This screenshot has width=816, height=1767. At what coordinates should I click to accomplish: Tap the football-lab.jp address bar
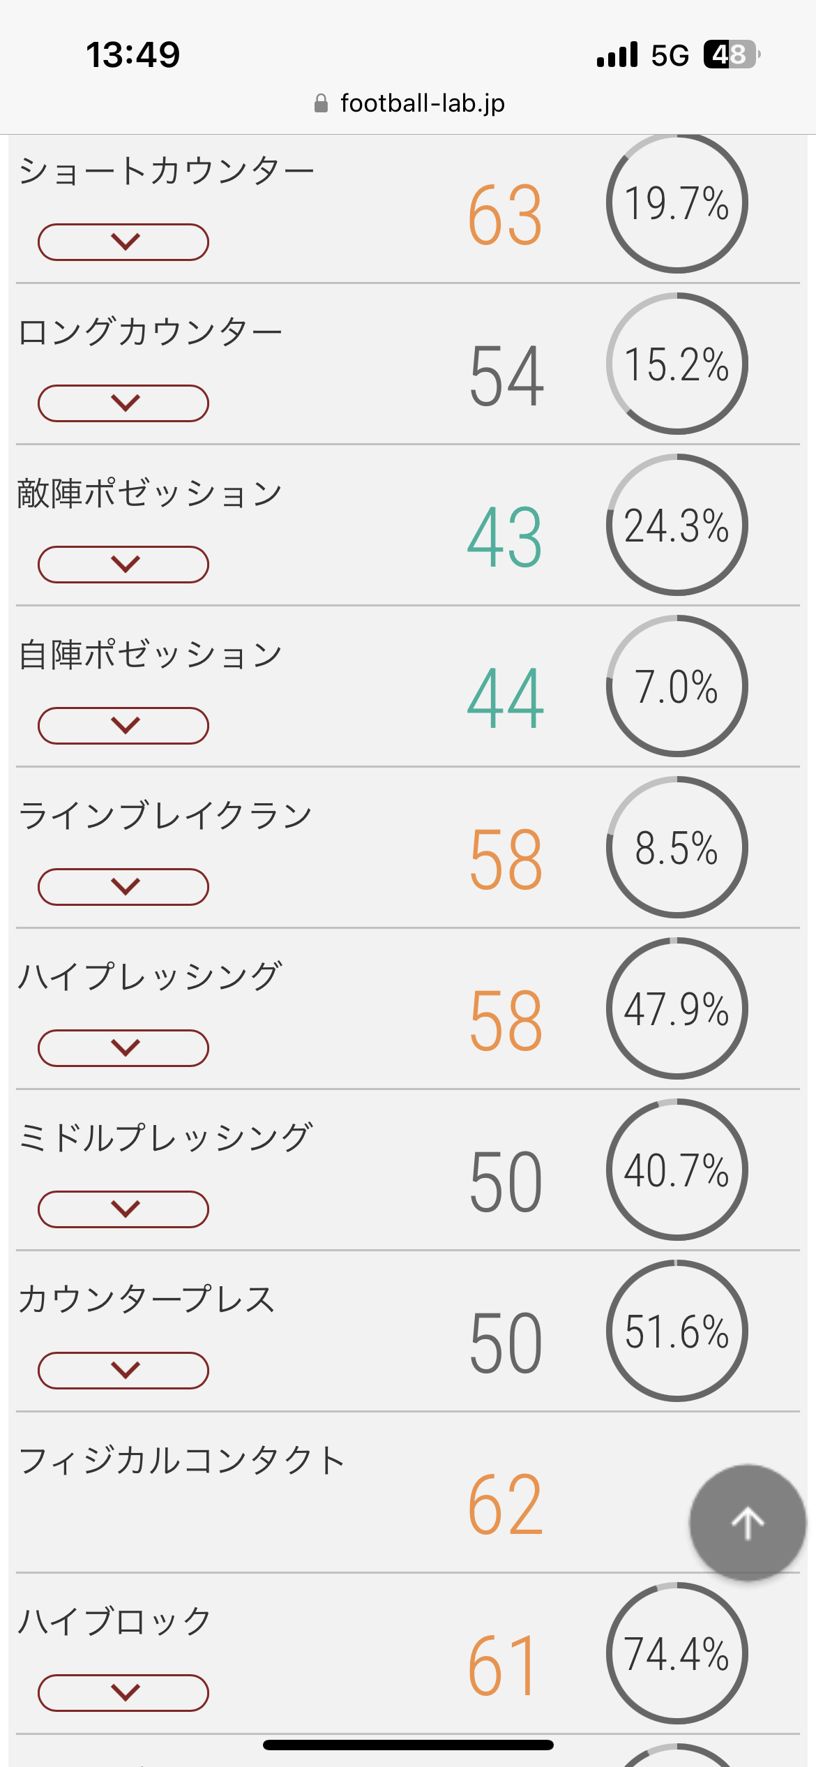421,103
